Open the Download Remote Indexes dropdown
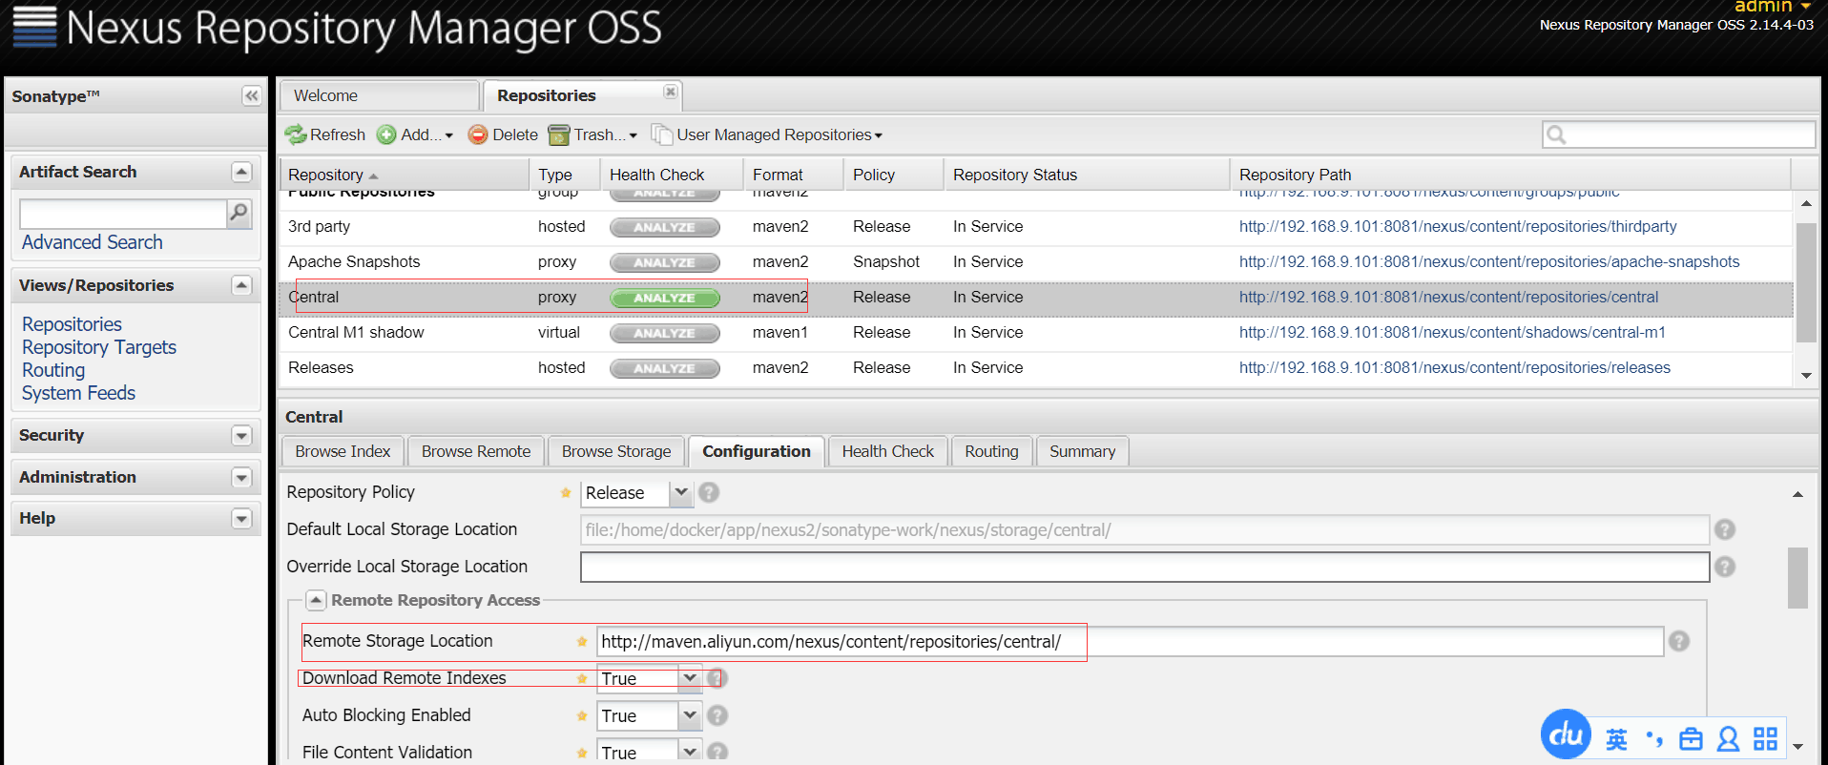The width and height of the screenshot is (1828, 765). [690, 678]
